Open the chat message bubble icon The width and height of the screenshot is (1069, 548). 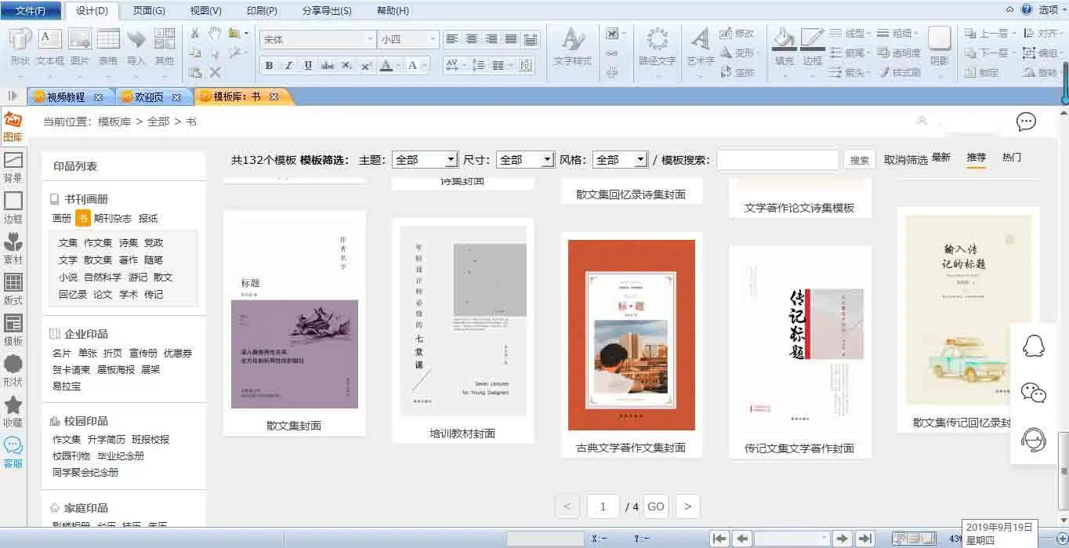tap(1026, 122)
